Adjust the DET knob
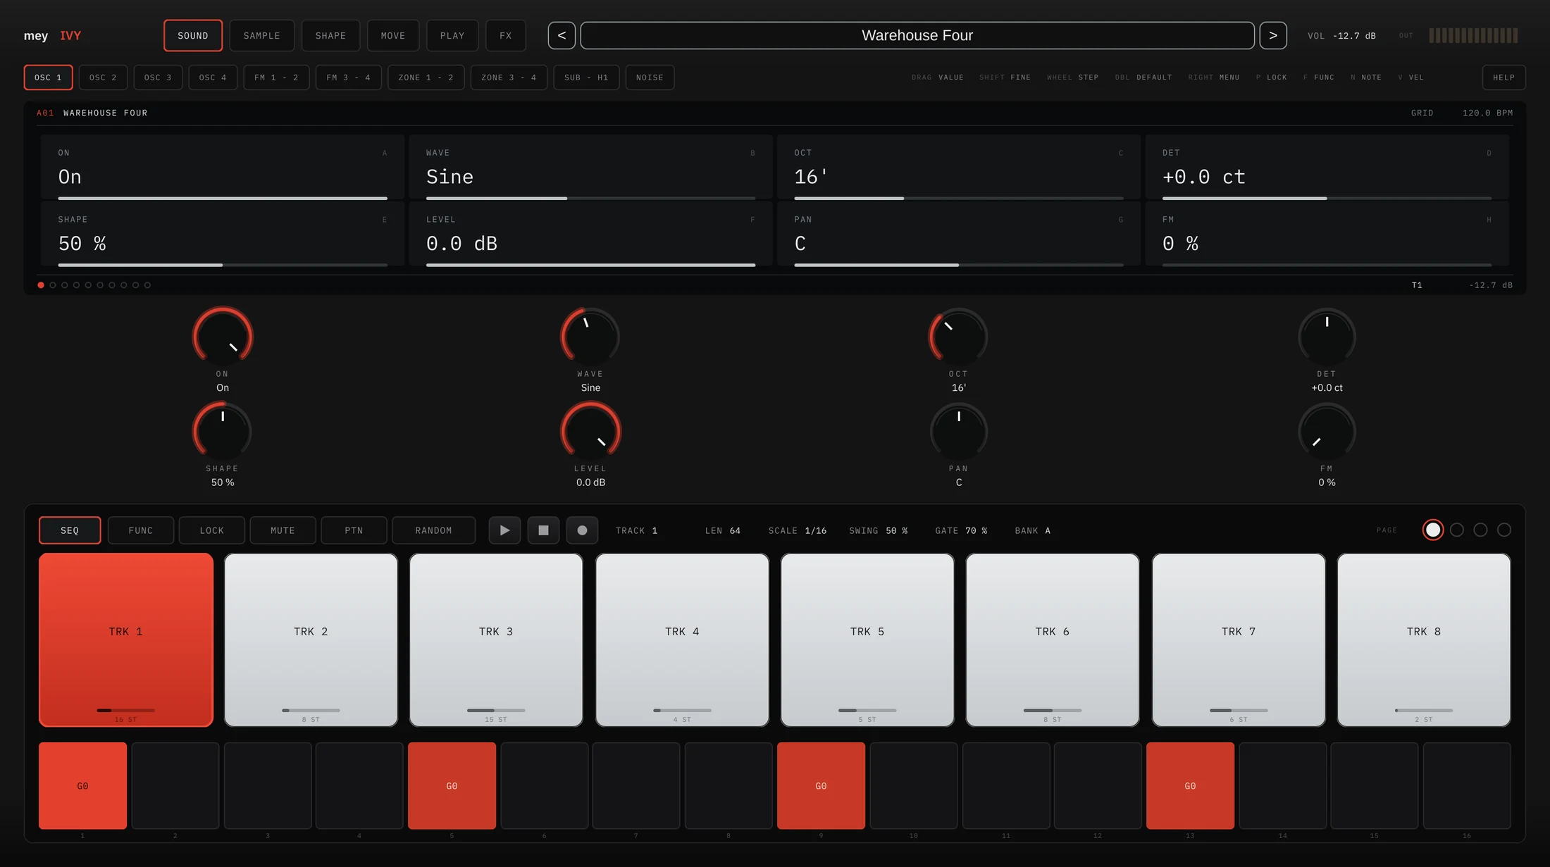The height and width of the screenshot is (867, 1550). [x=1327, y=336]
